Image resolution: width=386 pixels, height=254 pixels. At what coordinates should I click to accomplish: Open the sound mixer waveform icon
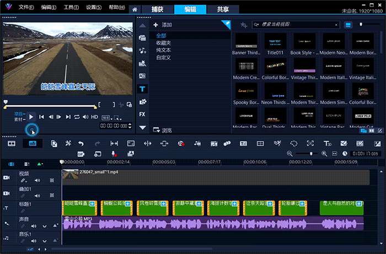pyautogui.click(x=197, y=143)
